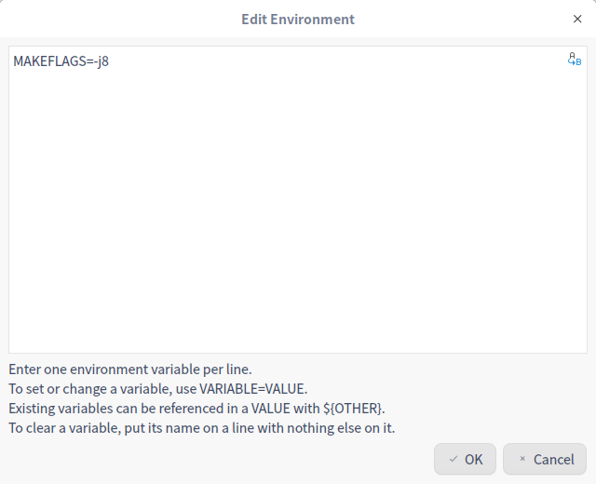Screen dimensions: 596x484
Task: Click just before the MAKEFLAGS text
Action: pyautogui.click(x=13, y=62)
